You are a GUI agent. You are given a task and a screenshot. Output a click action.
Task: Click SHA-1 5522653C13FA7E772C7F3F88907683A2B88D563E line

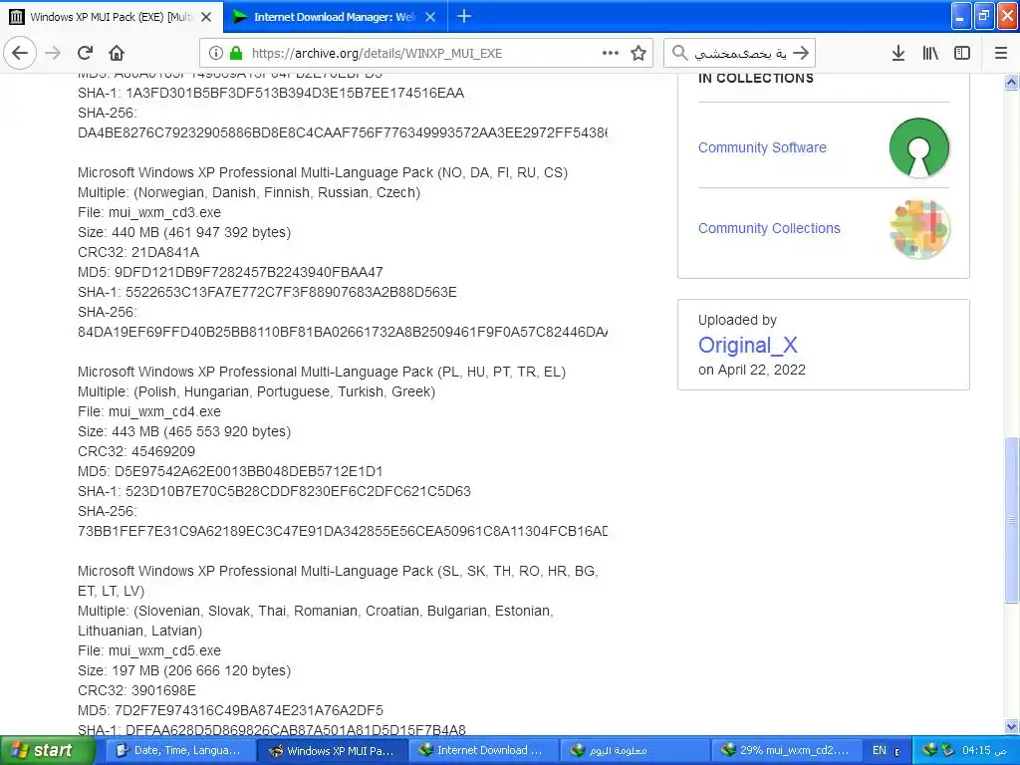click(x=267, y=292)
